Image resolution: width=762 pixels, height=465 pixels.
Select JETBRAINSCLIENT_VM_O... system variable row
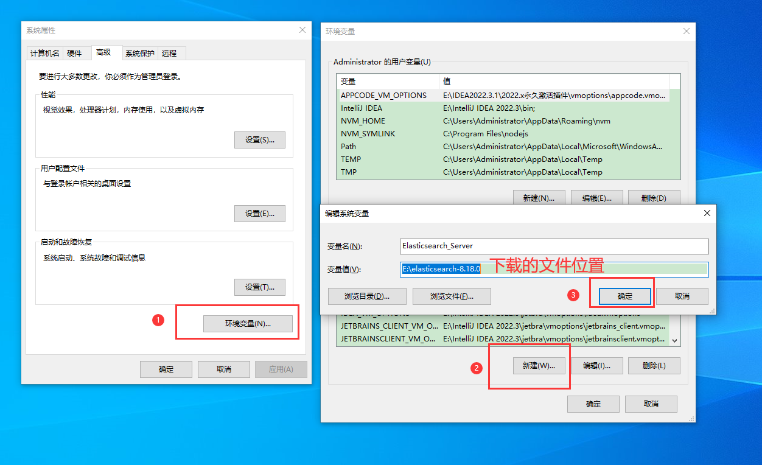503,339
